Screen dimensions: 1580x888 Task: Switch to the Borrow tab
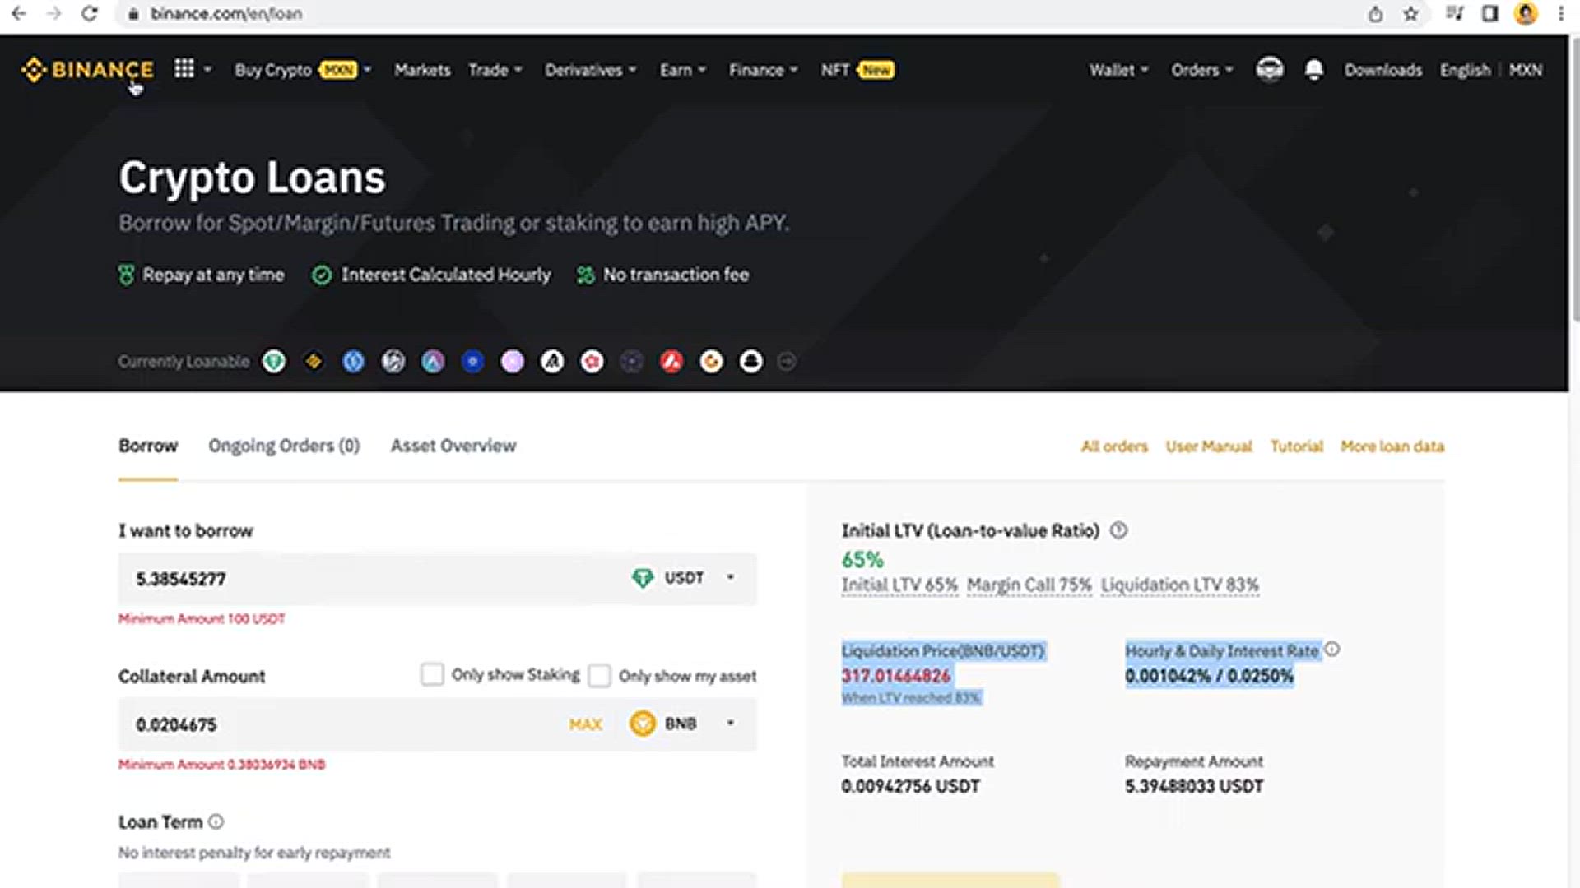148,446
